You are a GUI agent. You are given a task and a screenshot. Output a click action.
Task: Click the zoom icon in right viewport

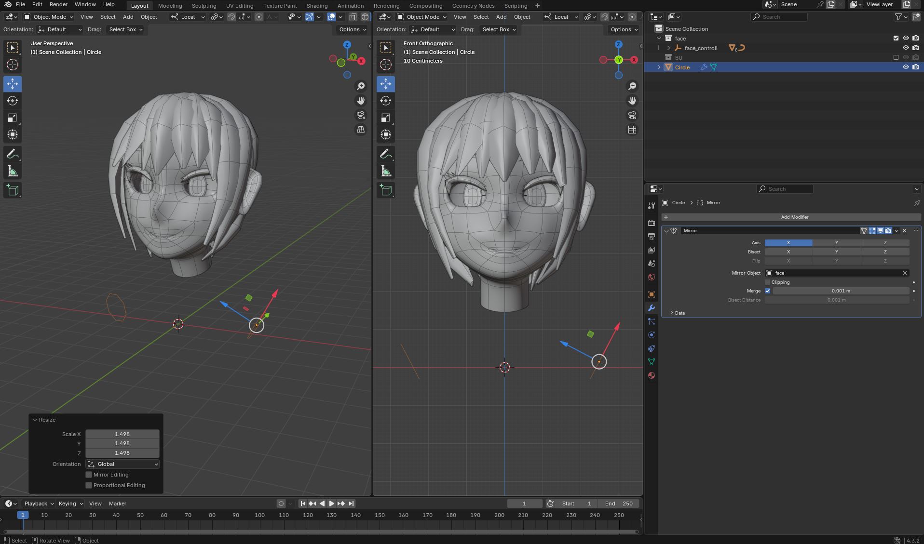pyautogui.click(x=632, y=86)
